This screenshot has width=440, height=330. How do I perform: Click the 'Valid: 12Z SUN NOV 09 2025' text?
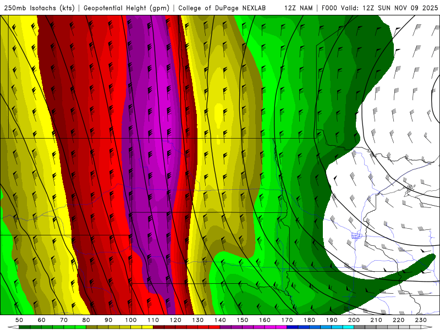point(389,8)
